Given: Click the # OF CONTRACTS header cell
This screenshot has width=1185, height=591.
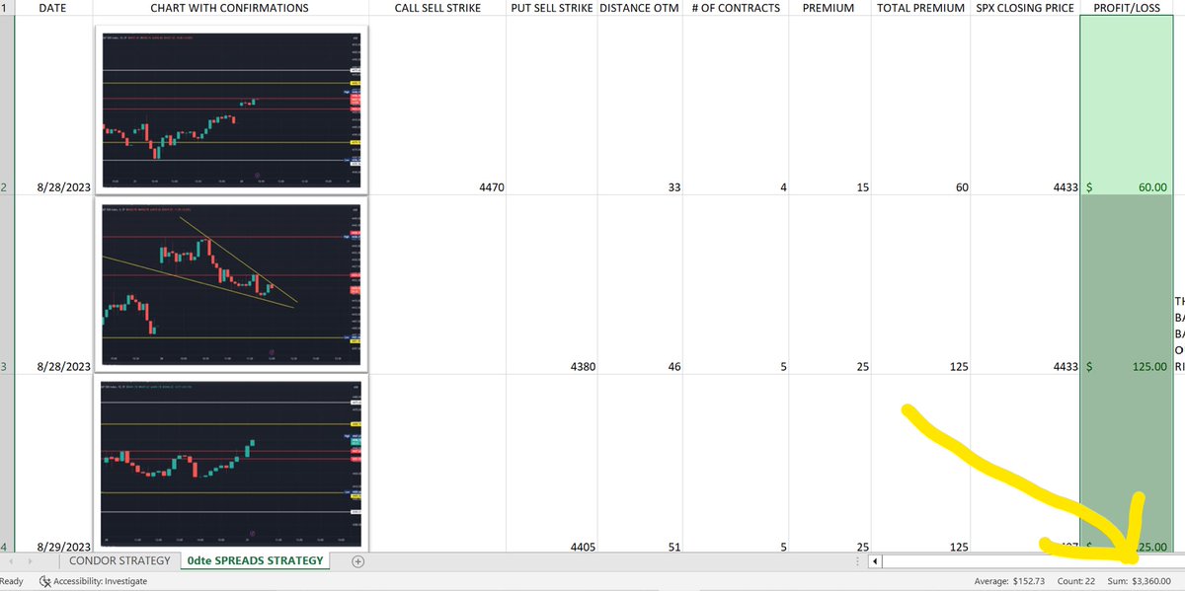Looking at the screenshot, I should point(736,8).
